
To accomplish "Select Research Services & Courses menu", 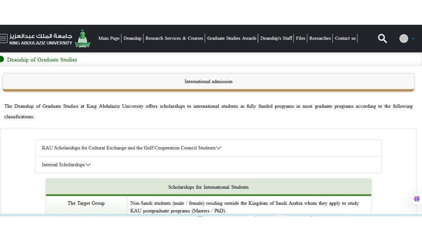I will tap(174, 38).
